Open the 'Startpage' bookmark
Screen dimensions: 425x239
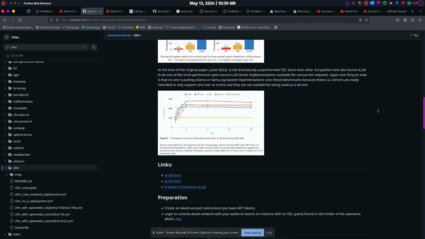(71, 27)
